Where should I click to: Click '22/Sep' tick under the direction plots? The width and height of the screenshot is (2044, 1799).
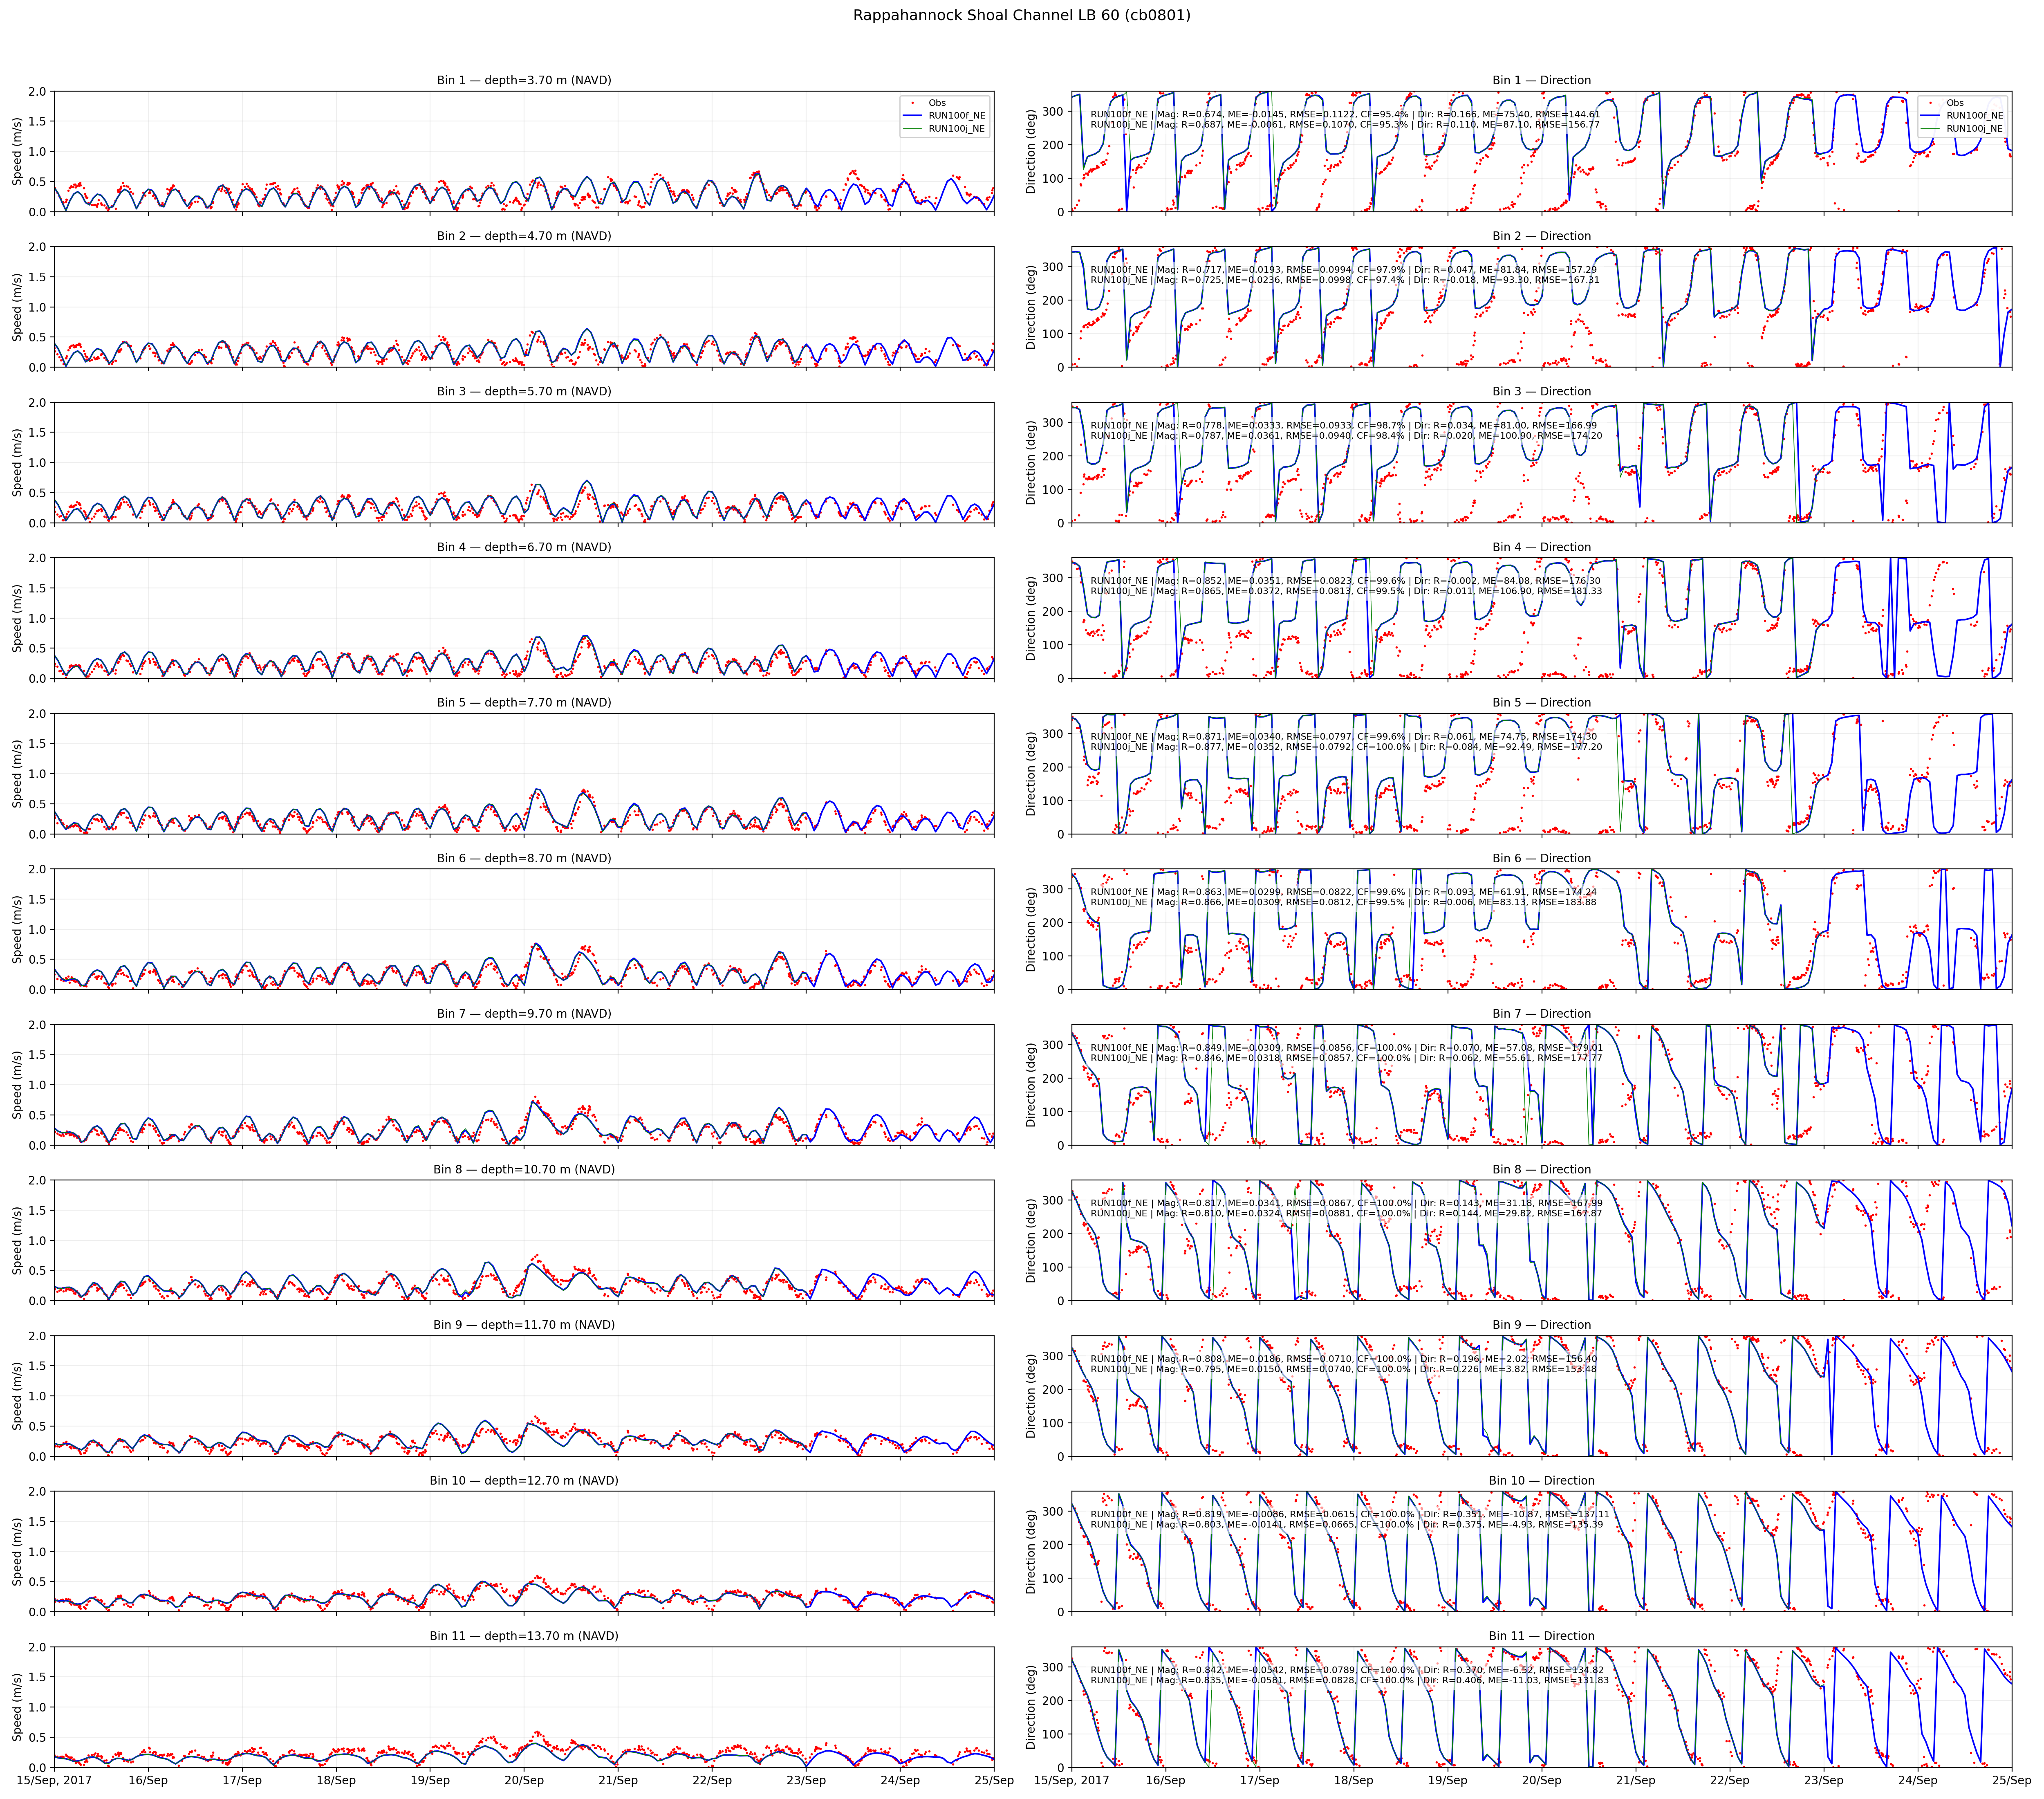pos(1730,1780)
